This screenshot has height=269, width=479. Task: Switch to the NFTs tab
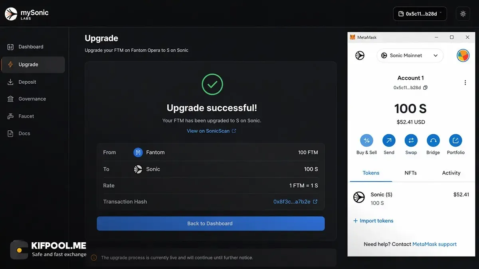[x=411, y=173]
